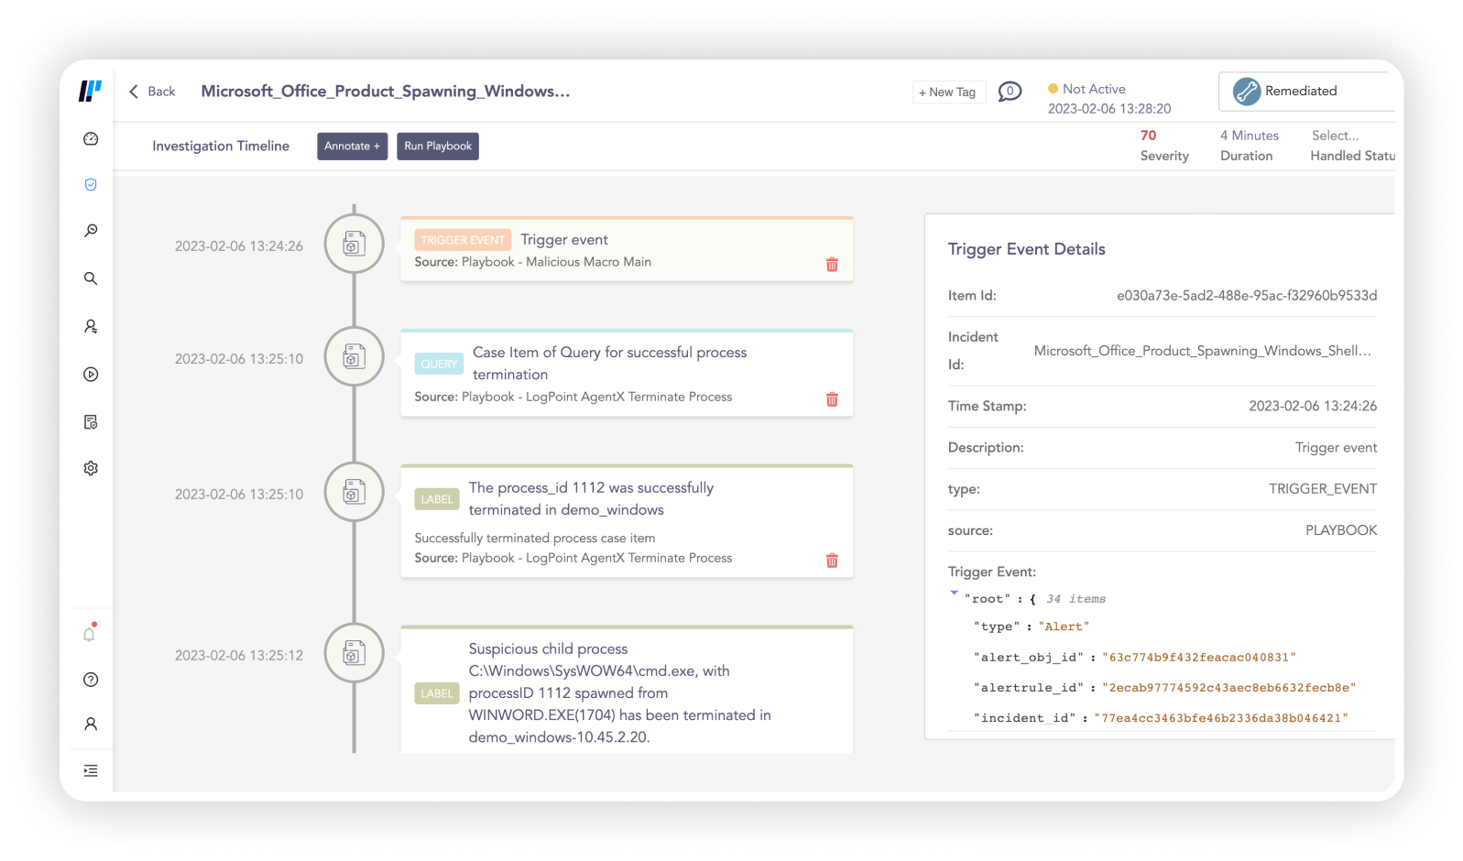Open the user profile icon at the sidebar bottom
The image size is (1463, 861).
pos(91,724)
